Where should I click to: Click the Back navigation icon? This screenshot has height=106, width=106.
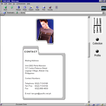click(6, 7)
